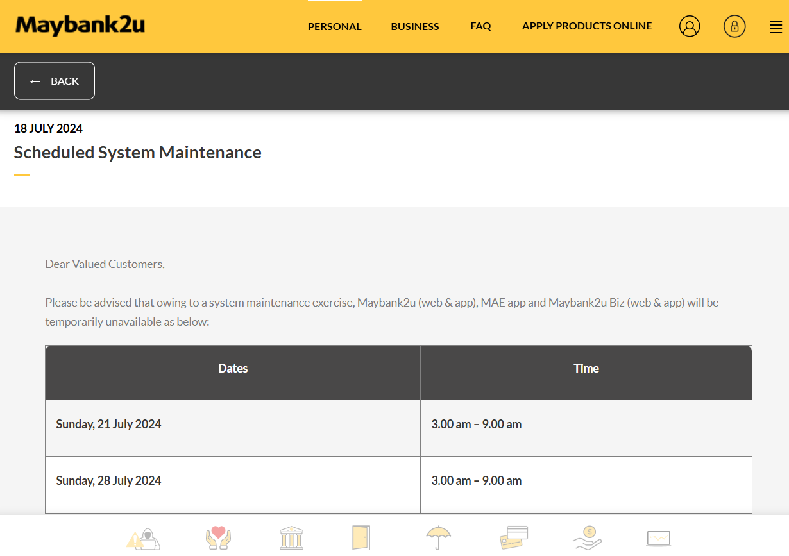This screenshot has height=556, width=789.
Task: Click the time cell for 28 July
Action: pyautogui.click(x=586, y=485)
